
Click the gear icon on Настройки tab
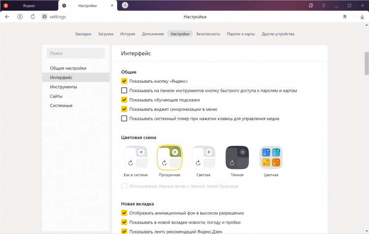[64, 5]
